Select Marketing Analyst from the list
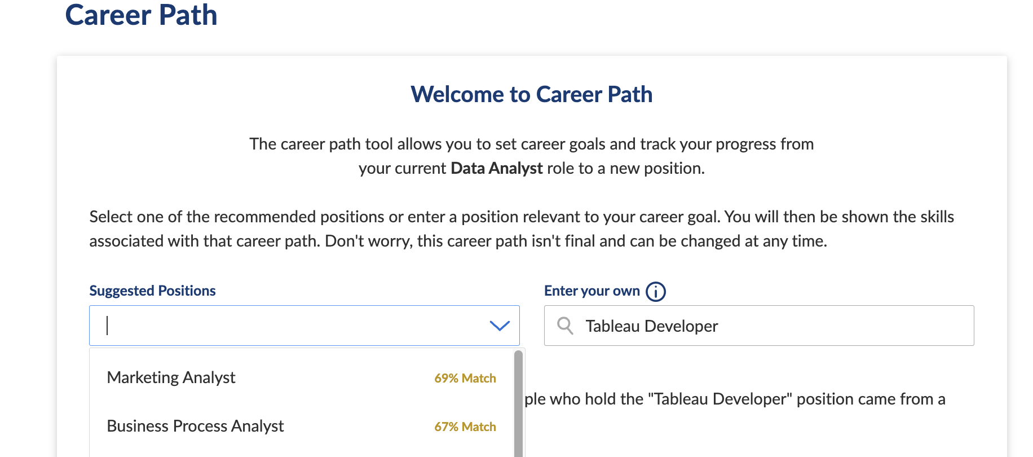This screenshot has width=1033, height=457. point(171,377)
